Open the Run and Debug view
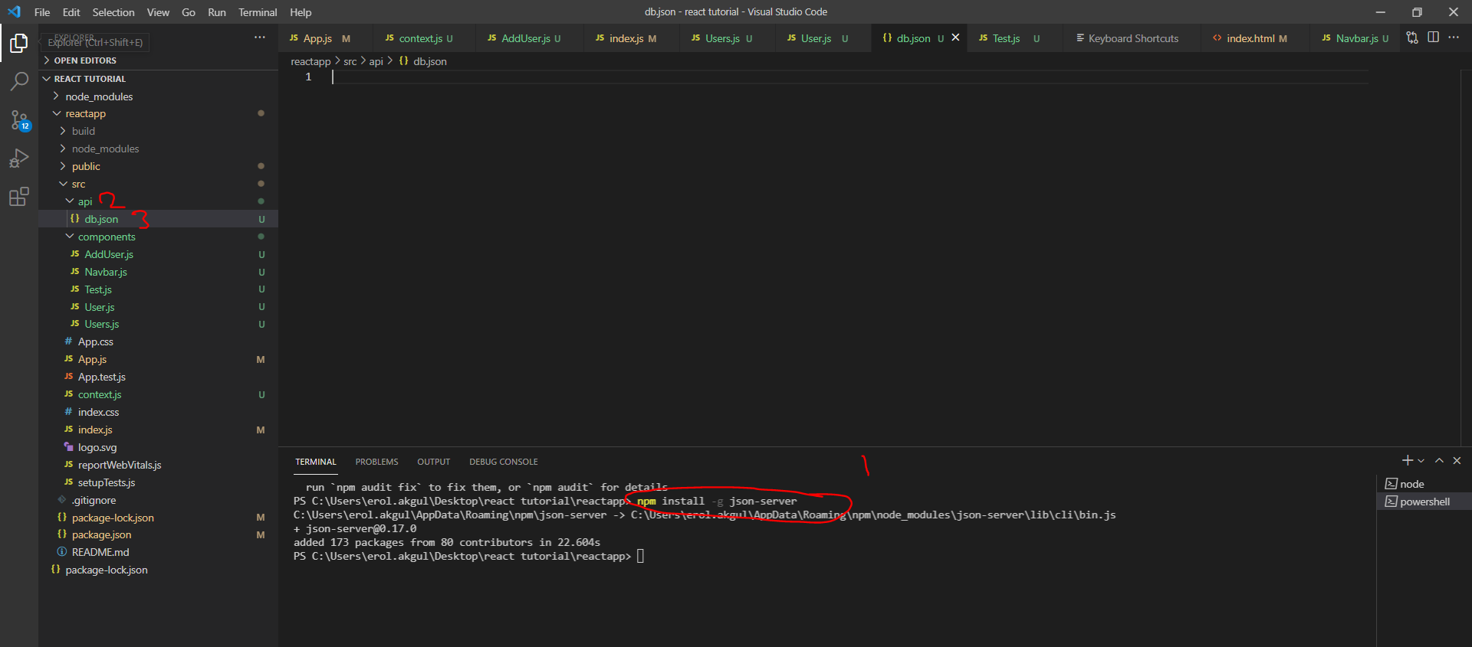Viewport: 1472px width, 647px height. (19, 158)
